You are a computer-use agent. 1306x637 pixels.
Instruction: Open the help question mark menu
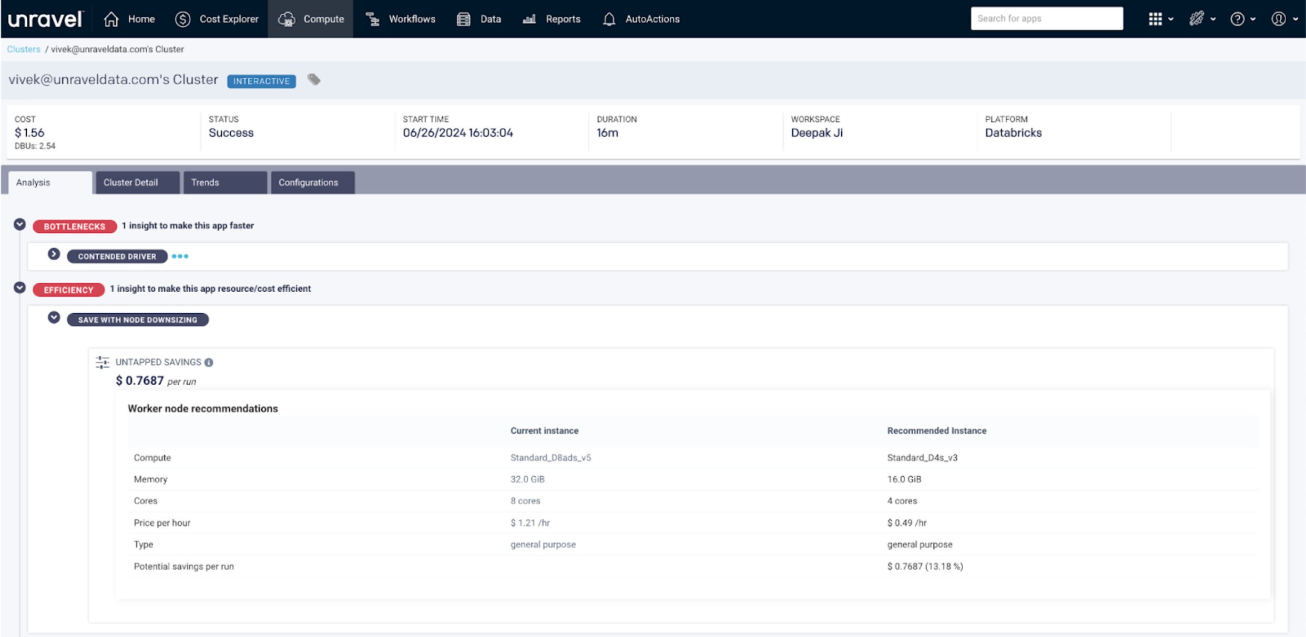point(1237,19)
